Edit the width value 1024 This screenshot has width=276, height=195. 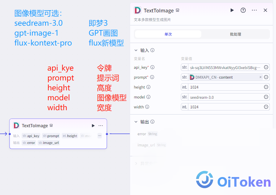(x=225, y=107)
